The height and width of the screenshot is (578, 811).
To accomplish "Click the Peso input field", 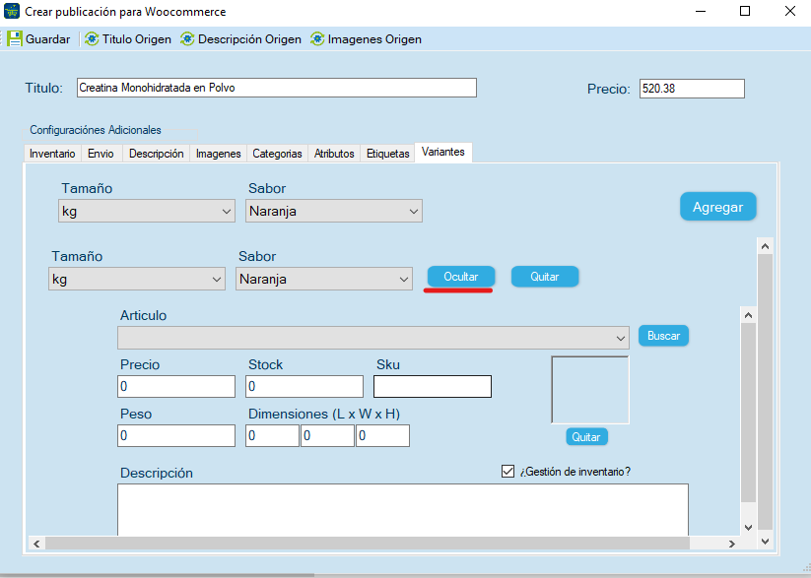I will [x=176, y=436].
